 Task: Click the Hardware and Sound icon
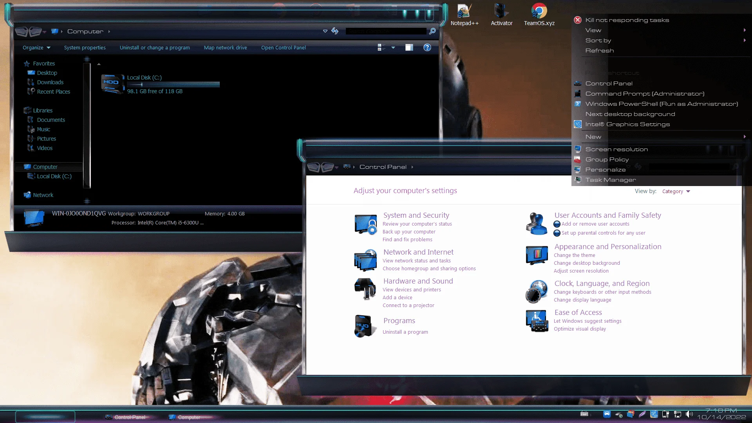pos(365,289)
